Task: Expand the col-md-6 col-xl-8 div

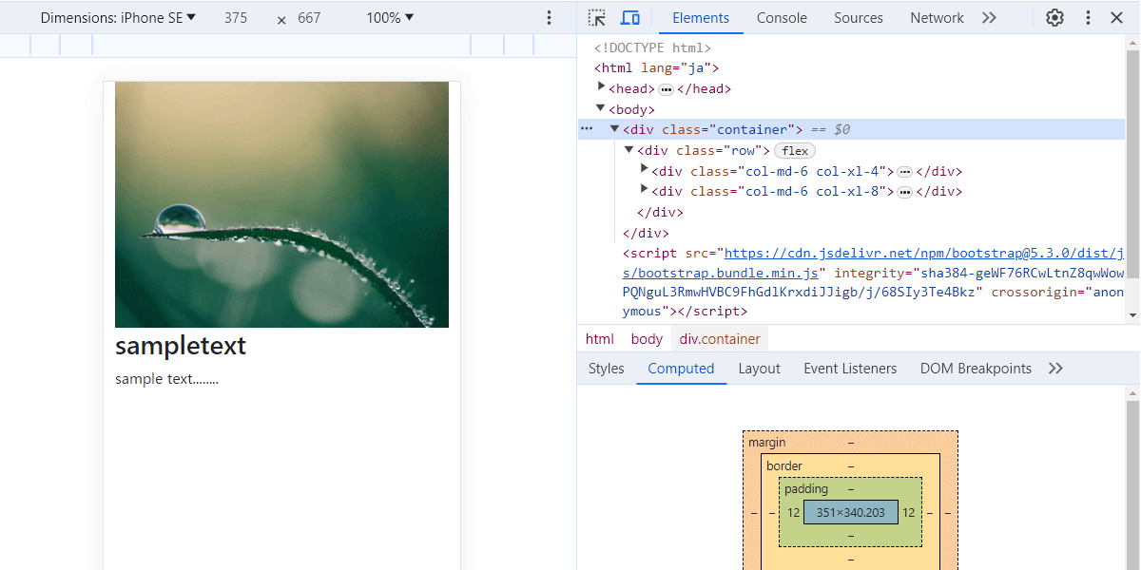Action: point(645,191)
